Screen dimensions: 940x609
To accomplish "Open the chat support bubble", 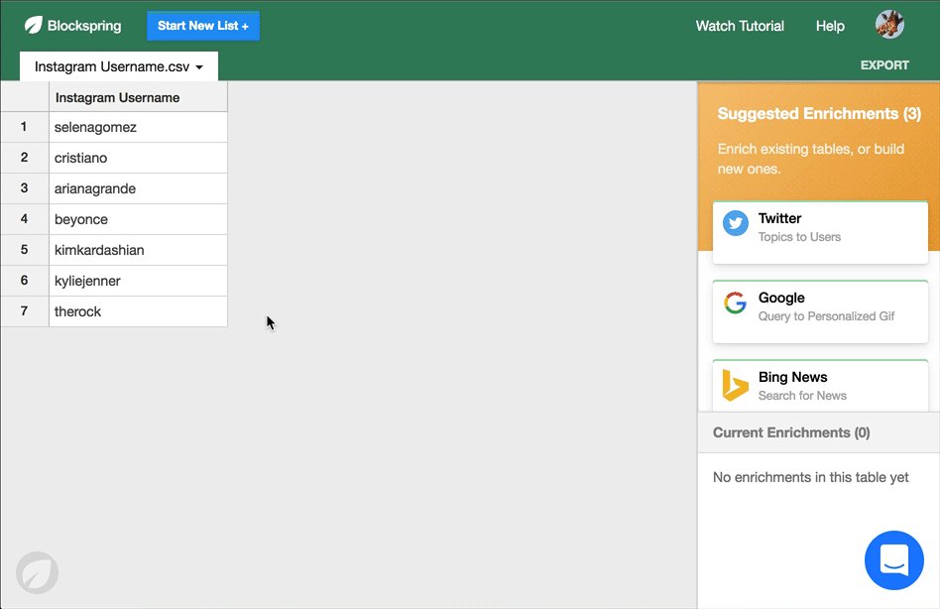I will [x=893, y=559].
